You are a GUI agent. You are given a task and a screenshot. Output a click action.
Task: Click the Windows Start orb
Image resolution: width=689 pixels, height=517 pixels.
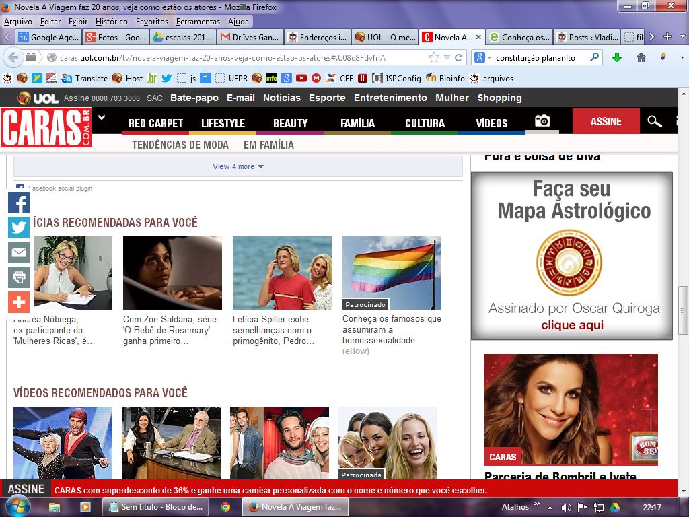[x=17, y=506]
